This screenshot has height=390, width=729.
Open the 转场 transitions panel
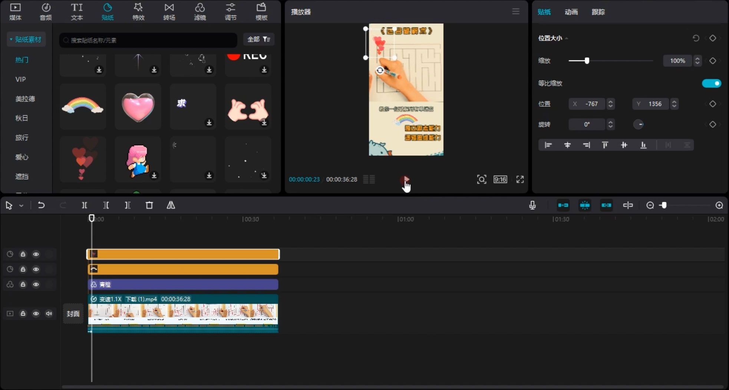pos(169,12)
